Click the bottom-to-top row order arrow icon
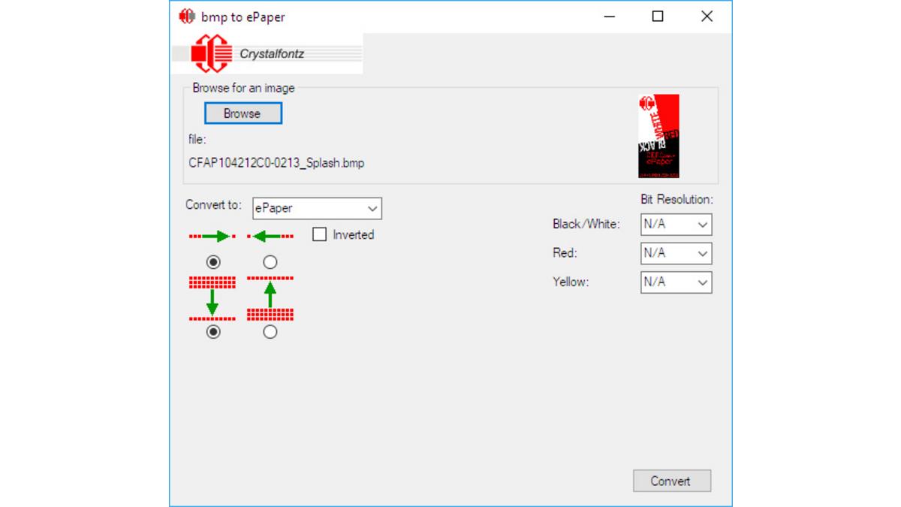The image size is (901, 507). pos(270,297)
